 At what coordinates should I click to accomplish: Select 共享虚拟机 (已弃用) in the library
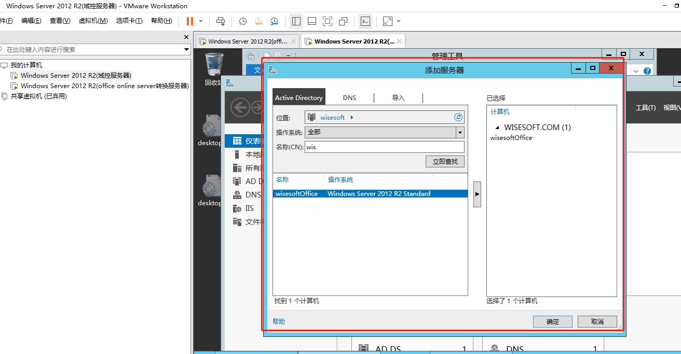(x=38, y=96)
